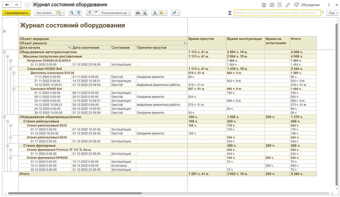The image size is (340, 197).
Task: Click the 'Сформировать' button
Action: (x=16, y=13)
